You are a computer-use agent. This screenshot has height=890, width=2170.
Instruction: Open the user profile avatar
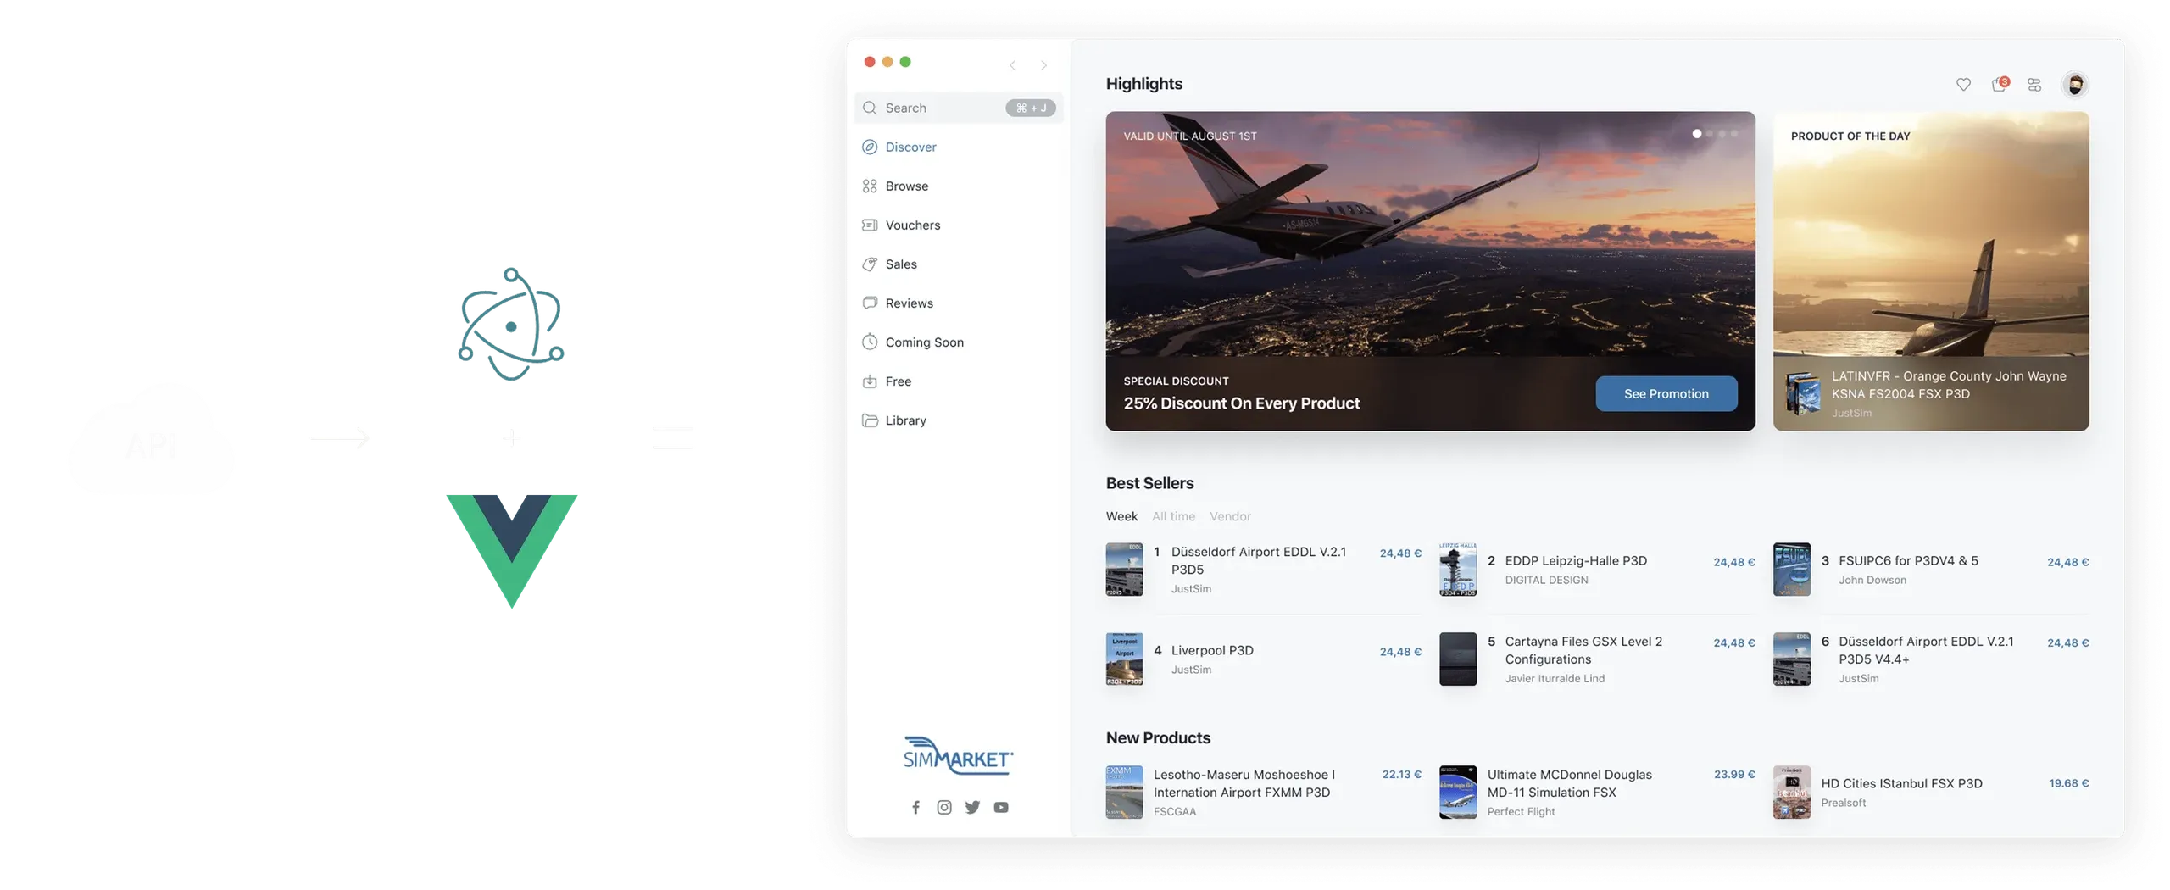tap(2074, 84)
